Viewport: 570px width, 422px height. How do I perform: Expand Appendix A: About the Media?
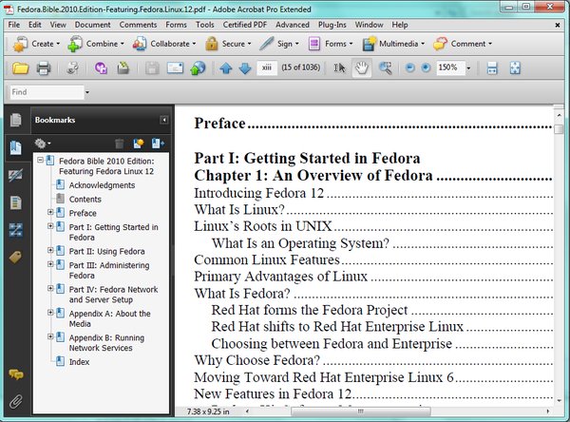click(x=50, y=312)
